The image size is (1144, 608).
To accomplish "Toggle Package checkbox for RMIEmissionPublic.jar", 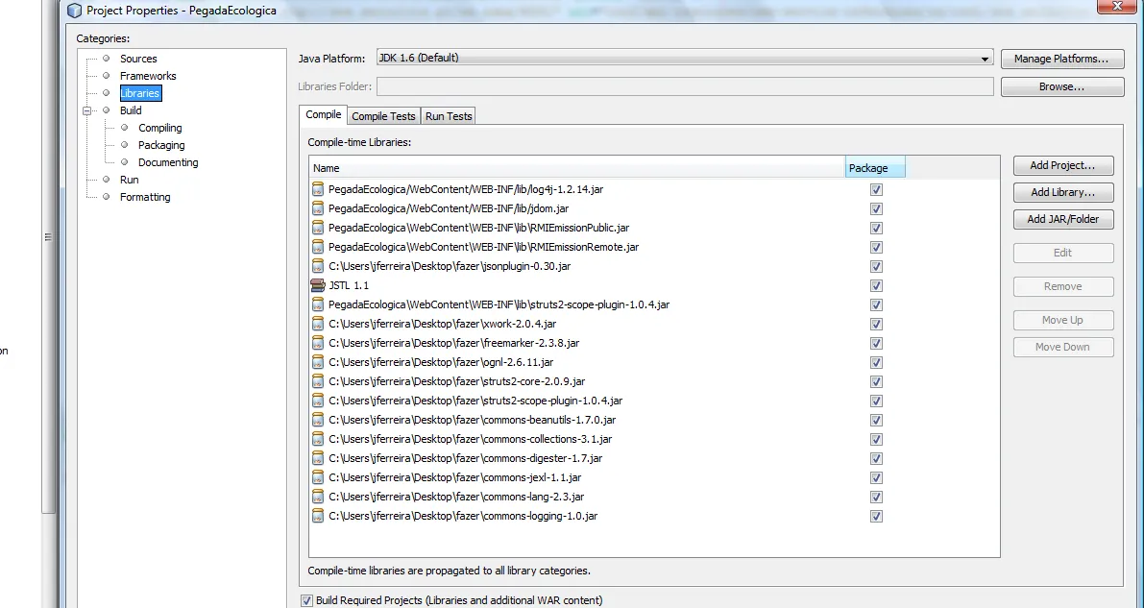I will [876, 228].
